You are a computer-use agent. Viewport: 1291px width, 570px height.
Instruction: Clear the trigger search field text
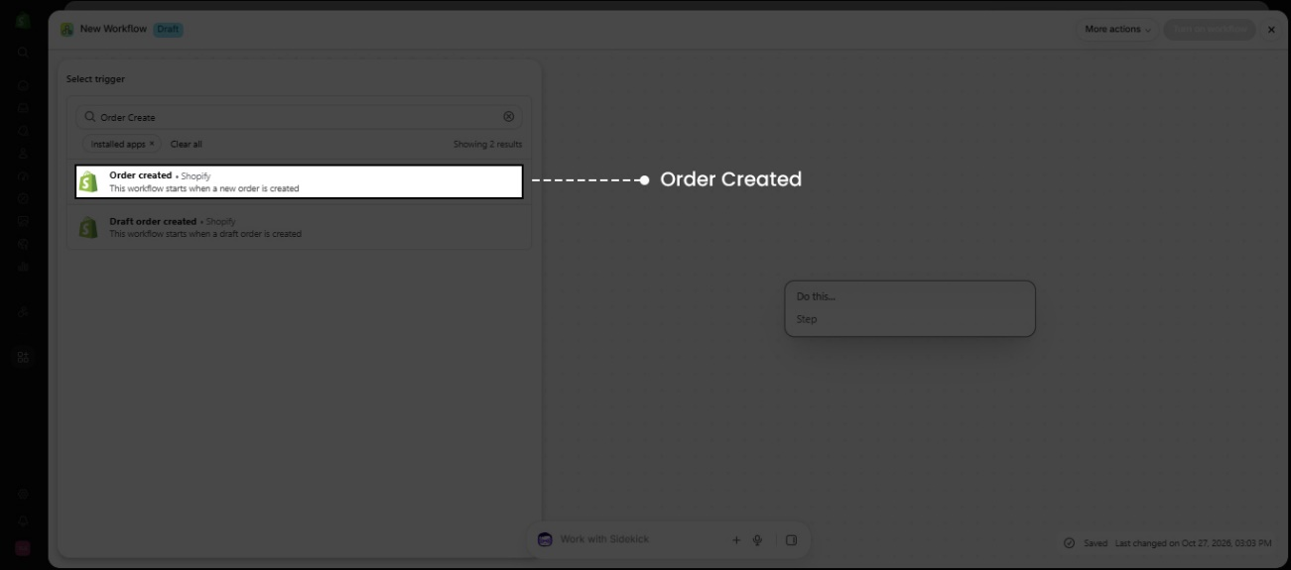point(509,117)
